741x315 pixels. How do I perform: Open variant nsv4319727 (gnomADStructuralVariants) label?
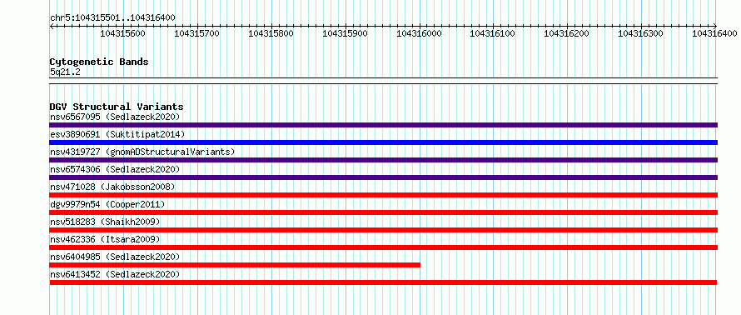pos(142,152)
